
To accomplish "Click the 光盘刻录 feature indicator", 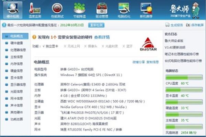I will tap(110, 46).
